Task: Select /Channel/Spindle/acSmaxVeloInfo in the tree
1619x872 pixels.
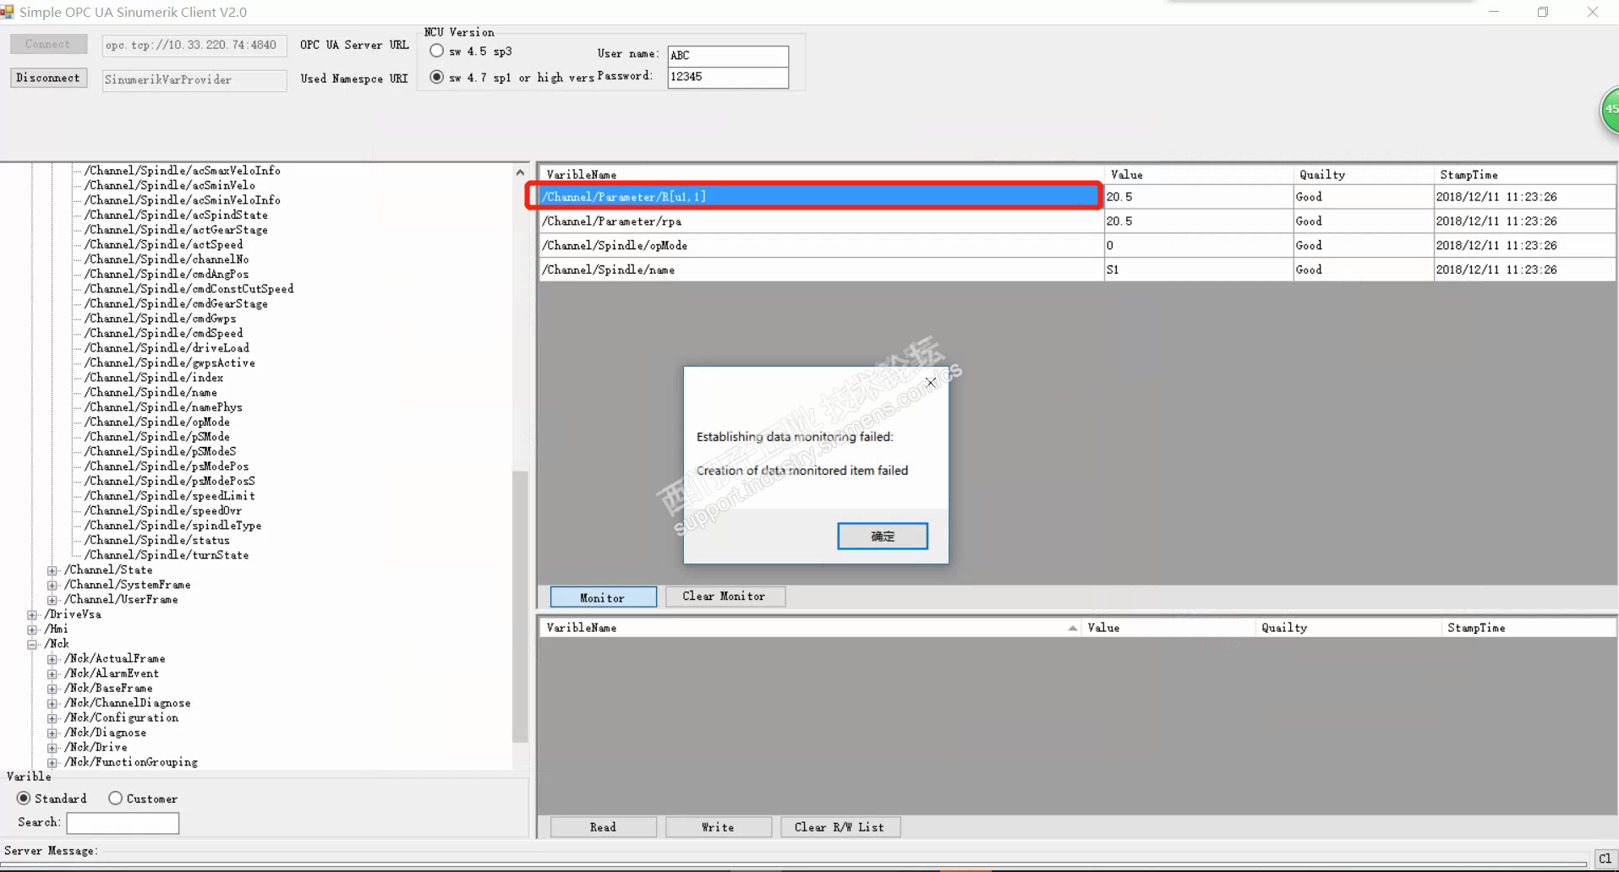Action: click(x=182, y=171)
